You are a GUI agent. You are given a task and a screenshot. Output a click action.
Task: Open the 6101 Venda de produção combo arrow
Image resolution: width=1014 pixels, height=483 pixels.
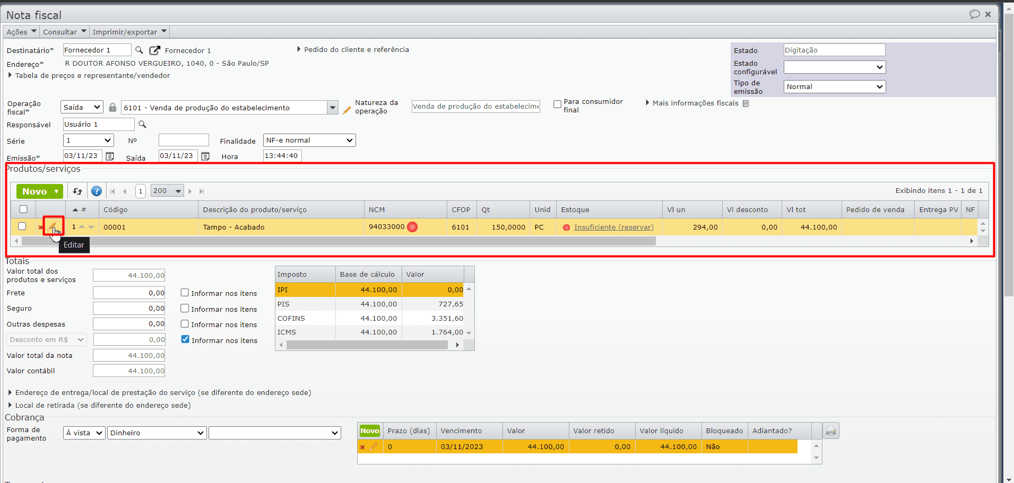coord(333,108)
